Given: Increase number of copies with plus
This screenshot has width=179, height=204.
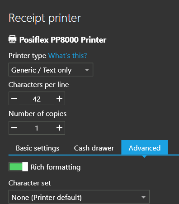Looking at the screenshot, I should coord(59,128).
